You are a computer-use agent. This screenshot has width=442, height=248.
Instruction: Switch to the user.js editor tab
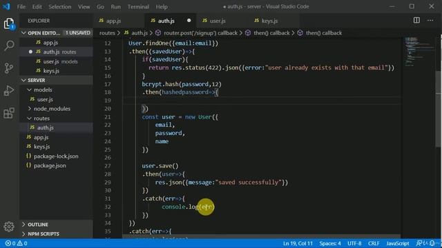coord(222,21)
